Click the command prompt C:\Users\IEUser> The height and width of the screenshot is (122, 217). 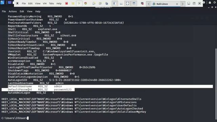14,118
